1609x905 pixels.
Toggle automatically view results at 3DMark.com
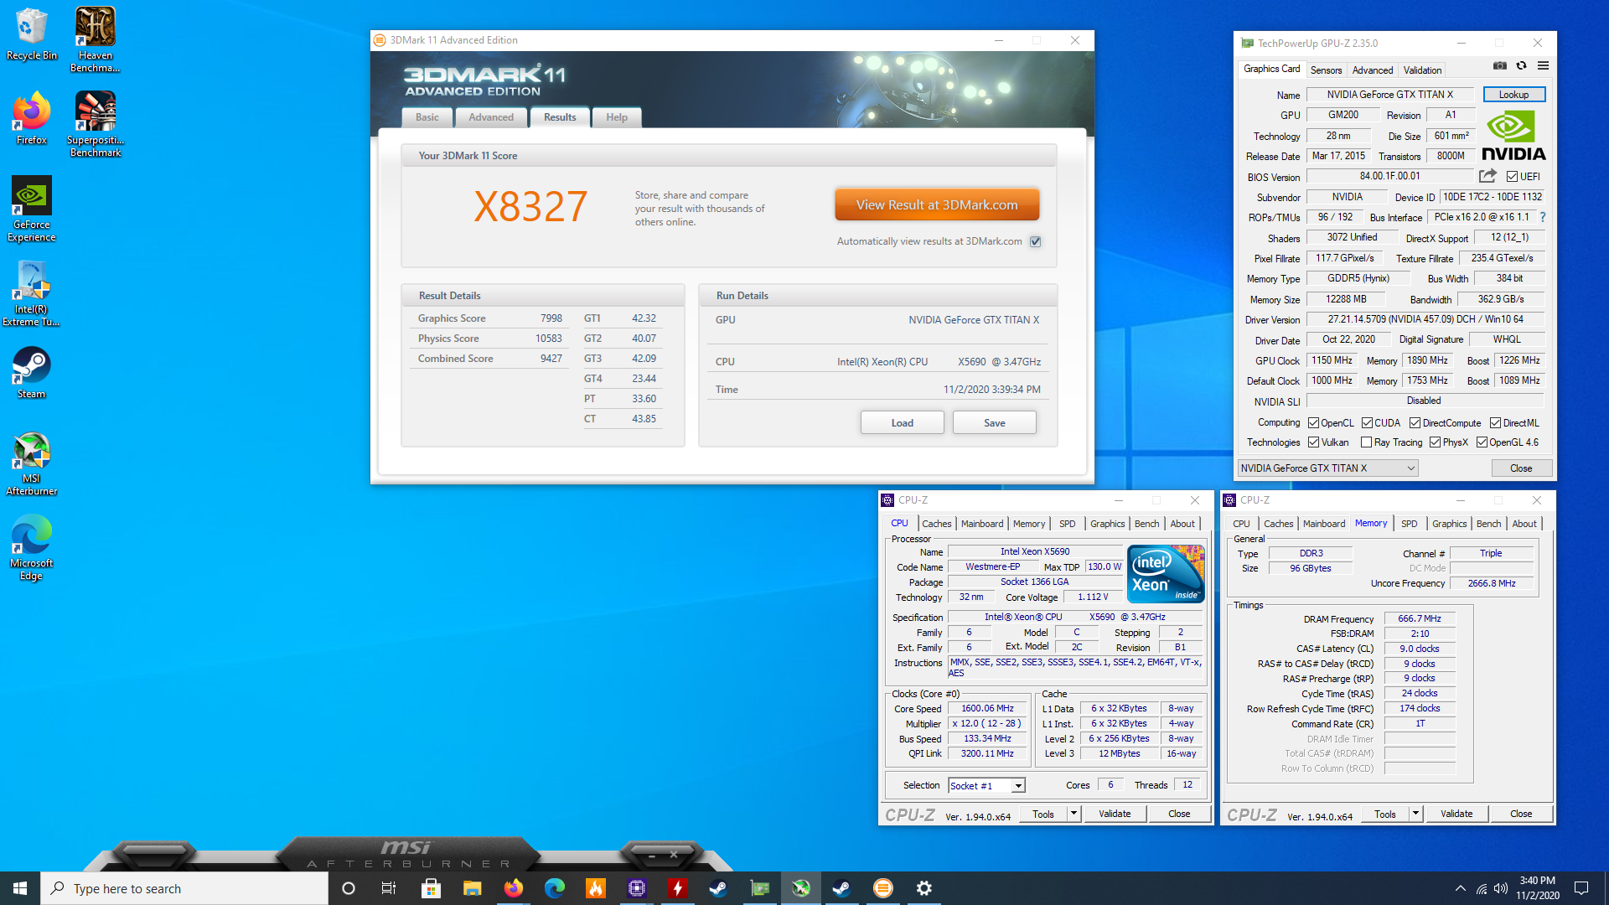coord(1036,241)
